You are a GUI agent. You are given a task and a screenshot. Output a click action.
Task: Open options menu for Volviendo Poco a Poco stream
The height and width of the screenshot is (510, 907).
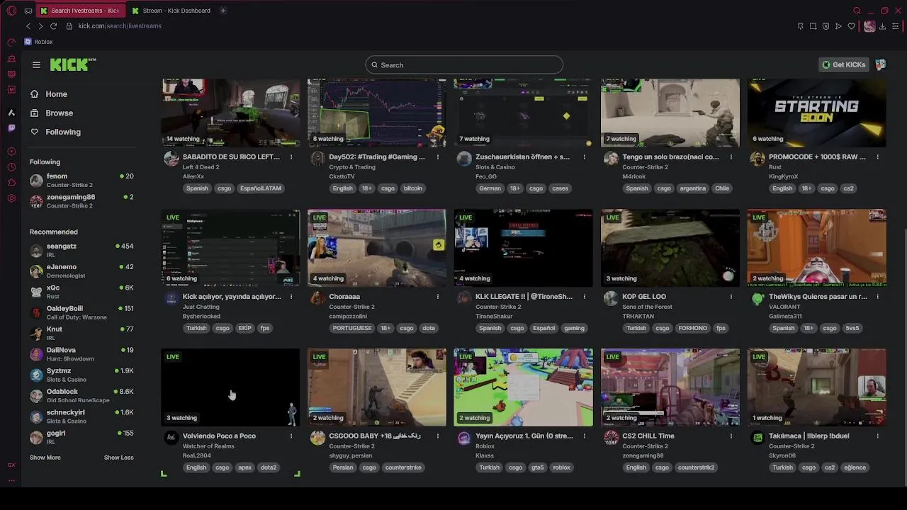[291, 436]
